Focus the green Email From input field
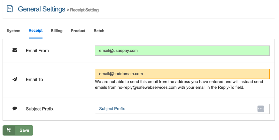Image resolution: width=279 pixels, height=140 pixels. [x=182, y=51]
